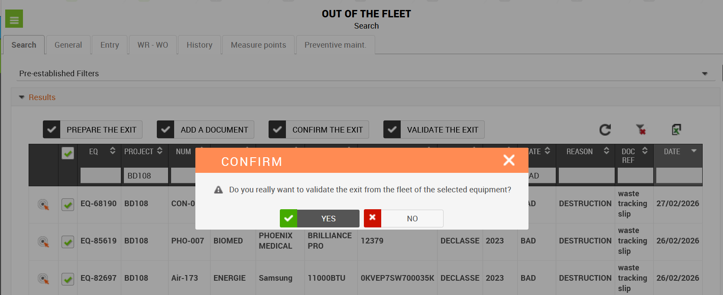The width and height of the screenshot is (723, 295).
Task: Open the DATE column sort dropdown arrow
Action: (x=694, y=151)
